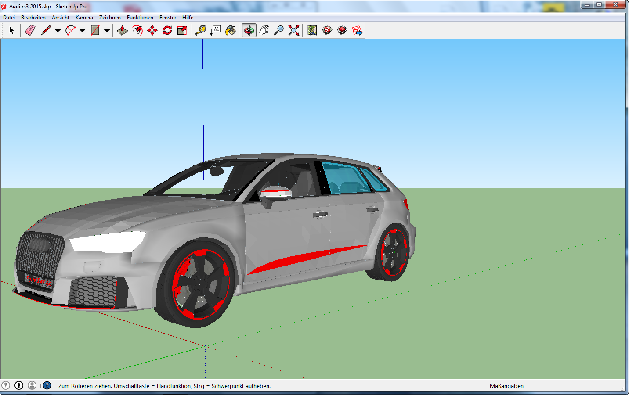Choose the Move tool with red arrows

[152, 30]
